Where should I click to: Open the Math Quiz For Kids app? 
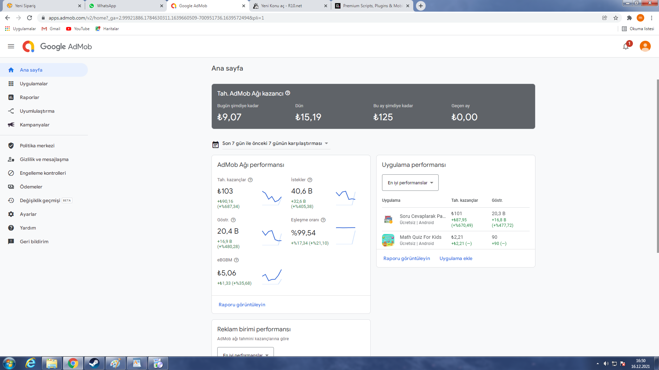tap(420, 237)
